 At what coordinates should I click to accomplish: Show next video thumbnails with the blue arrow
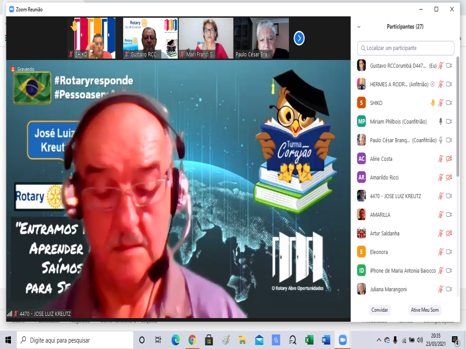(x=299, y=39)
